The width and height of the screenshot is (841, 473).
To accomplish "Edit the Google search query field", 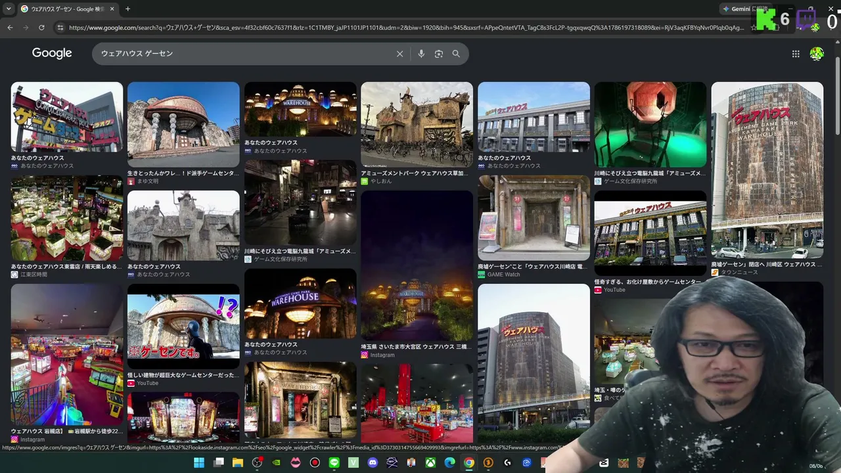I will [x=243, y=54].
